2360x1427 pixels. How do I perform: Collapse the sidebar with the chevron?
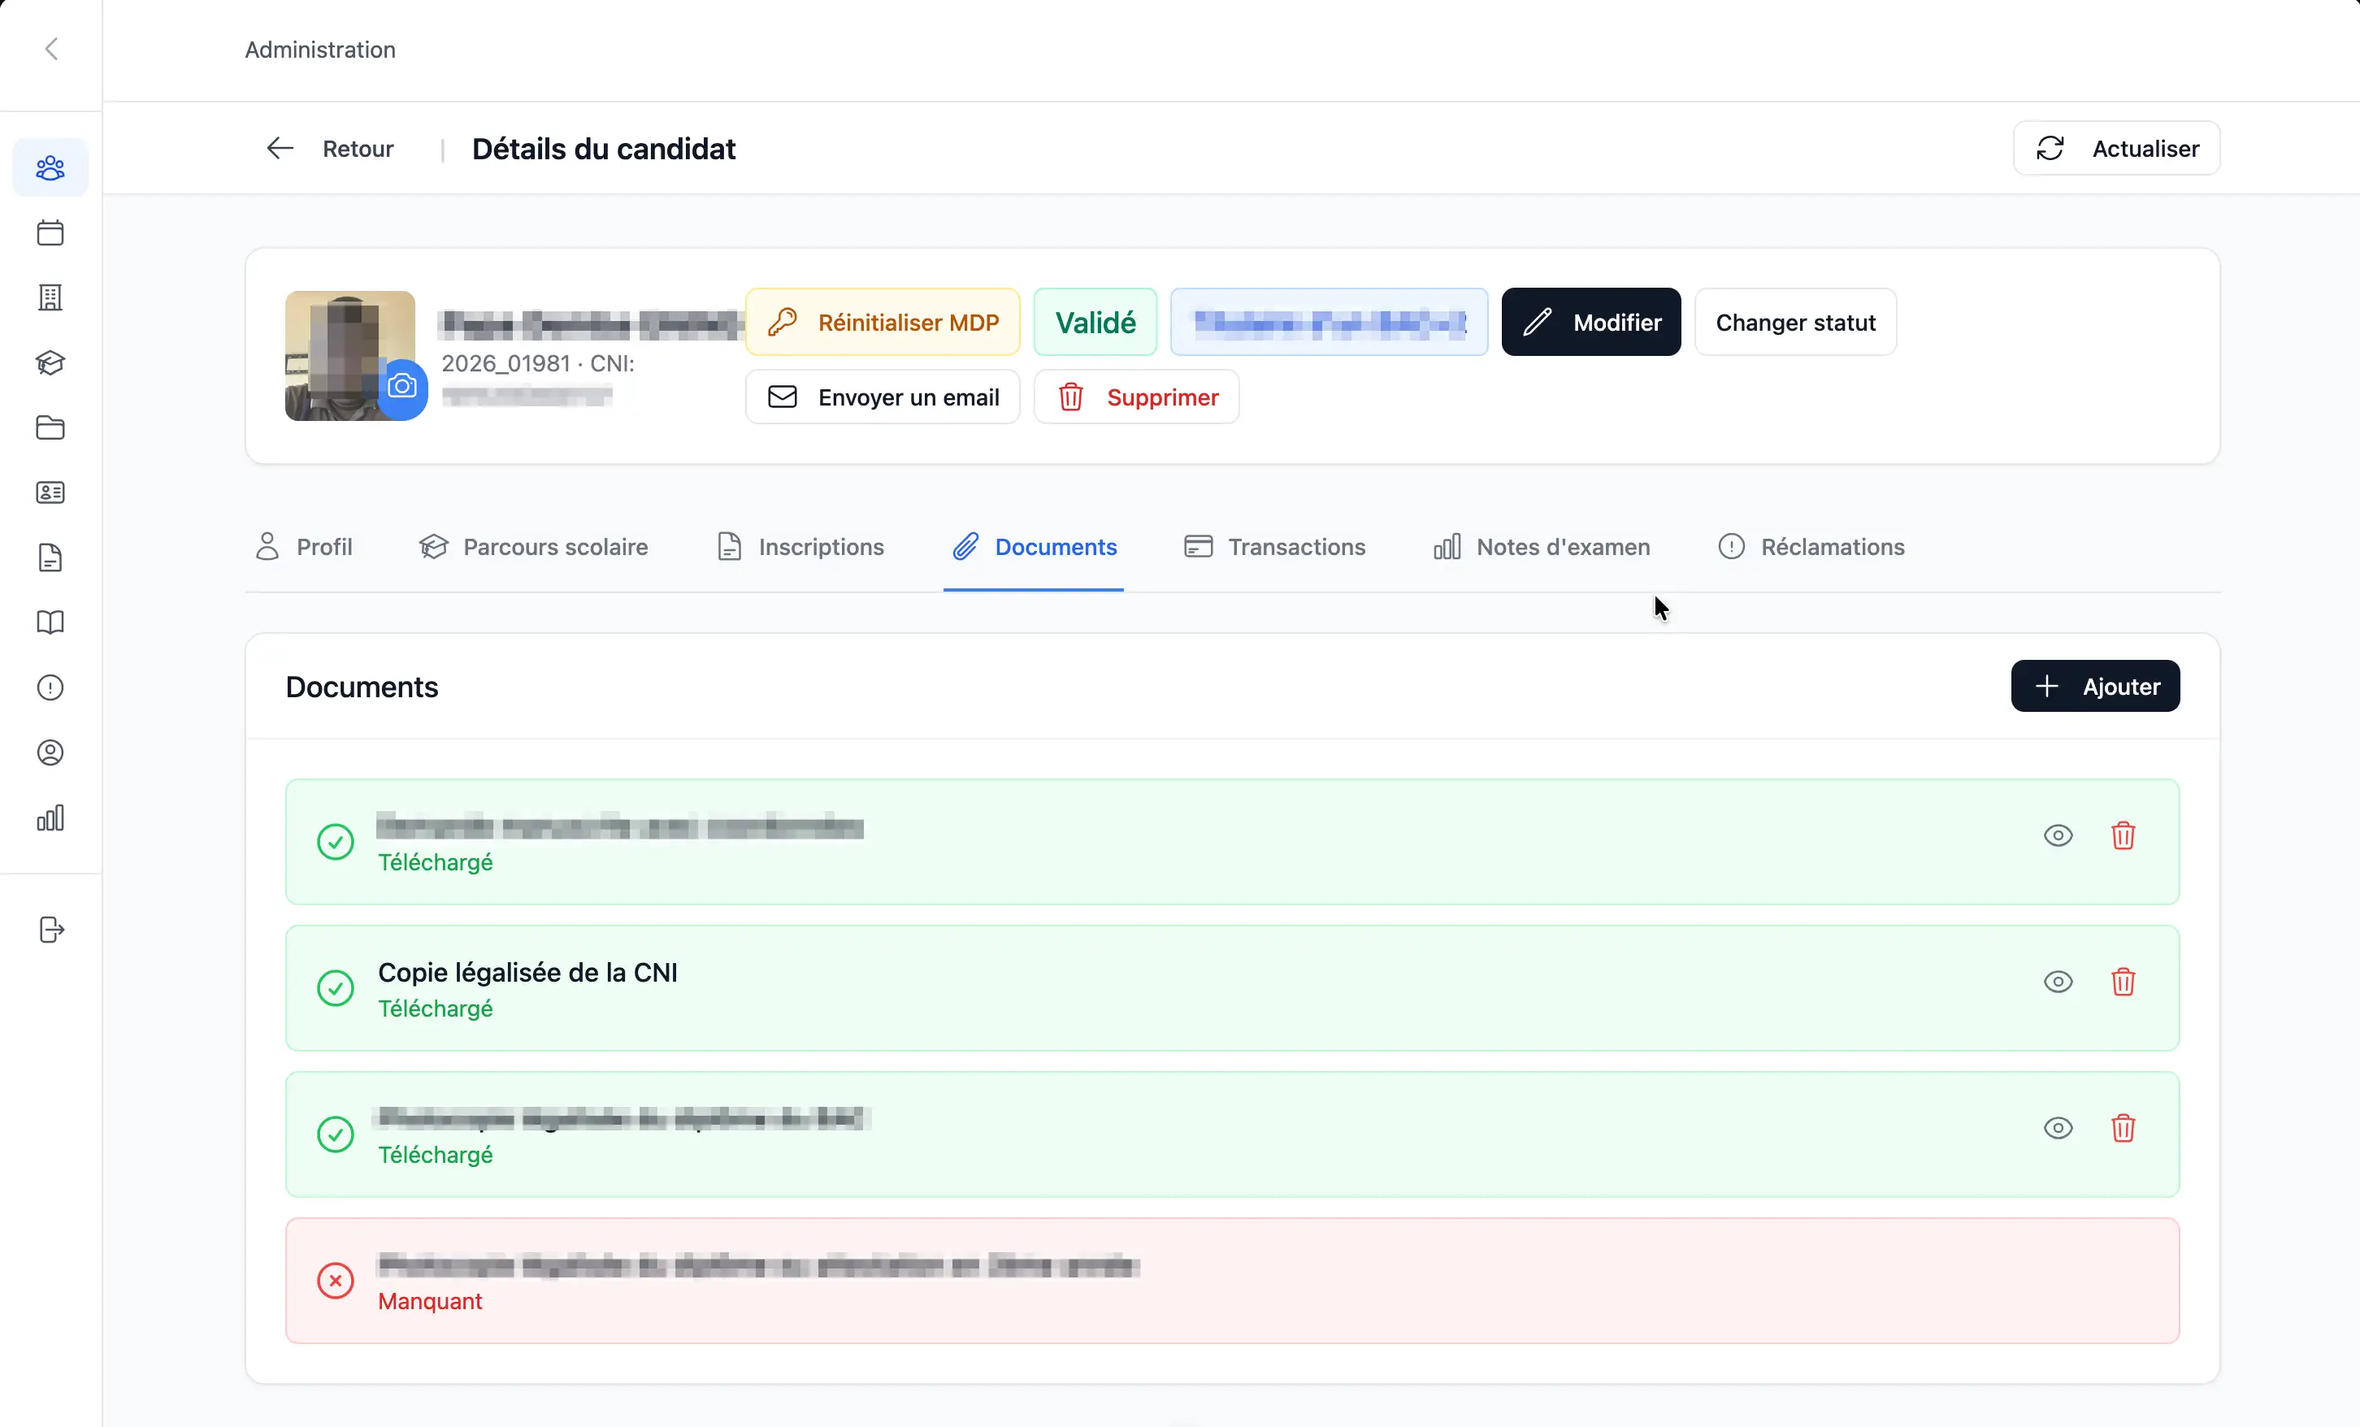[x=52, y=49]
